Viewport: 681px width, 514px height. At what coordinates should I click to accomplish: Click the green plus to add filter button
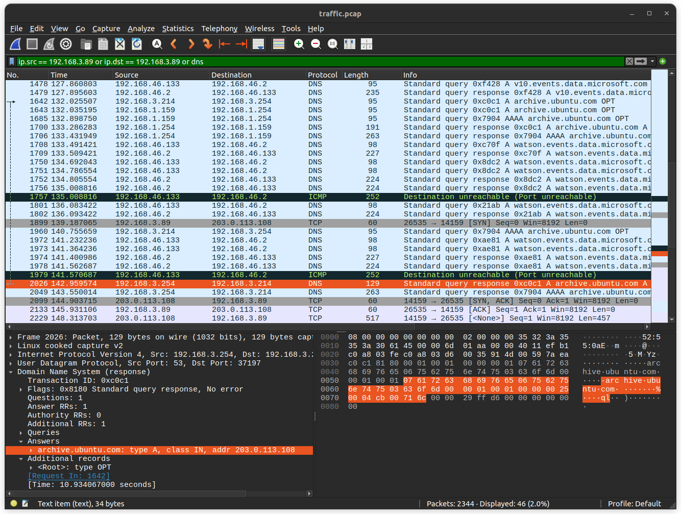click(x=662, y=61)
